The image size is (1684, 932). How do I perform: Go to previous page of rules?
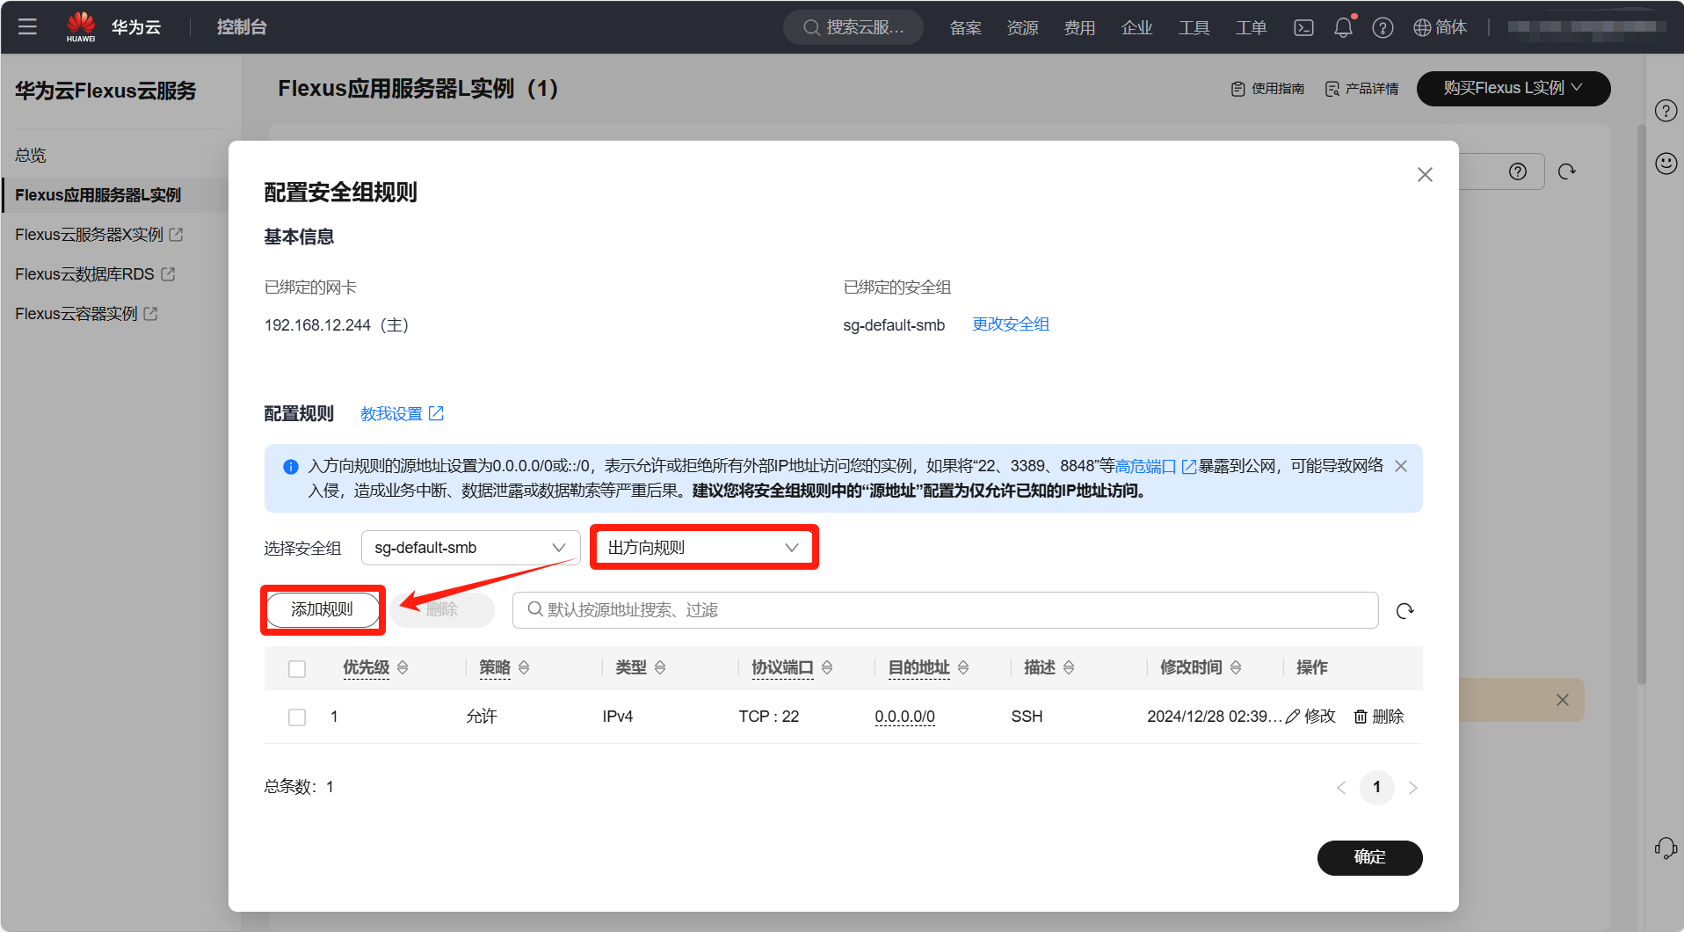click(x=1341, y=788)
